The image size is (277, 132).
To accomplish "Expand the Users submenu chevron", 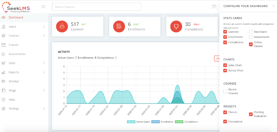I will click(x=44, y=27).
